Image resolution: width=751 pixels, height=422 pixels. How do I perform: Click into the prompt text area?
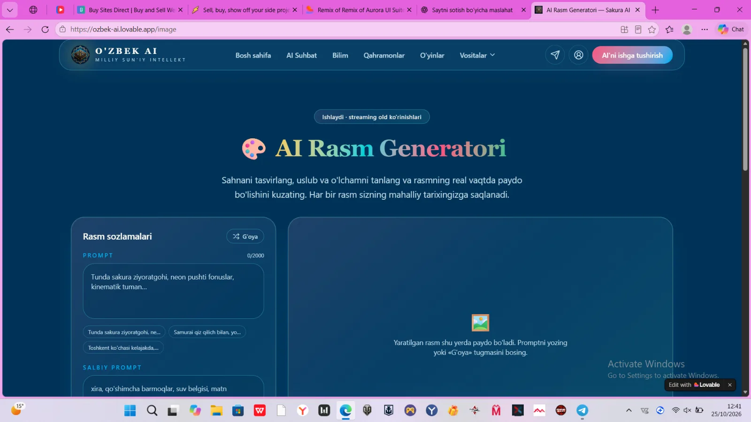click(x=173, y=291)
